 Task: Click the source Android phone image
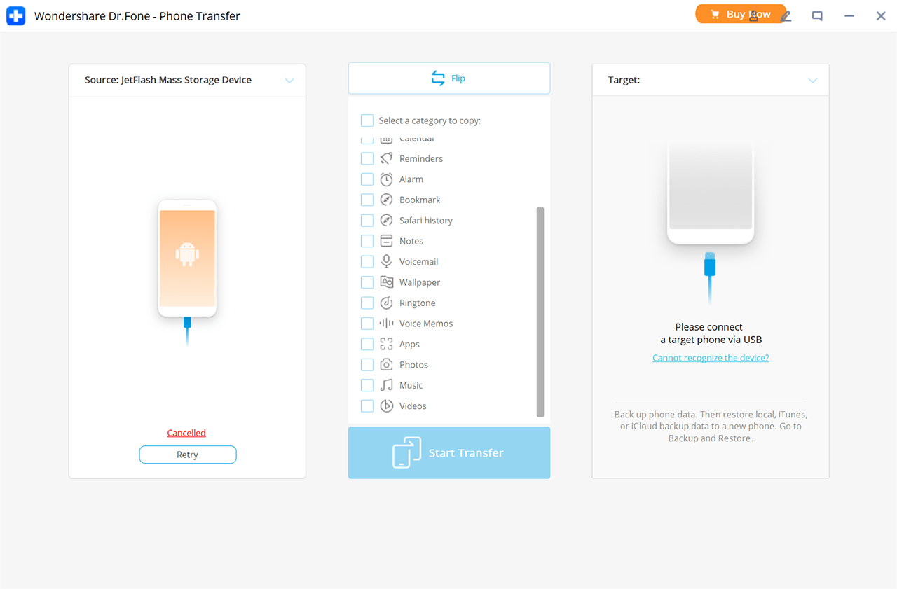tap(187, 258)
